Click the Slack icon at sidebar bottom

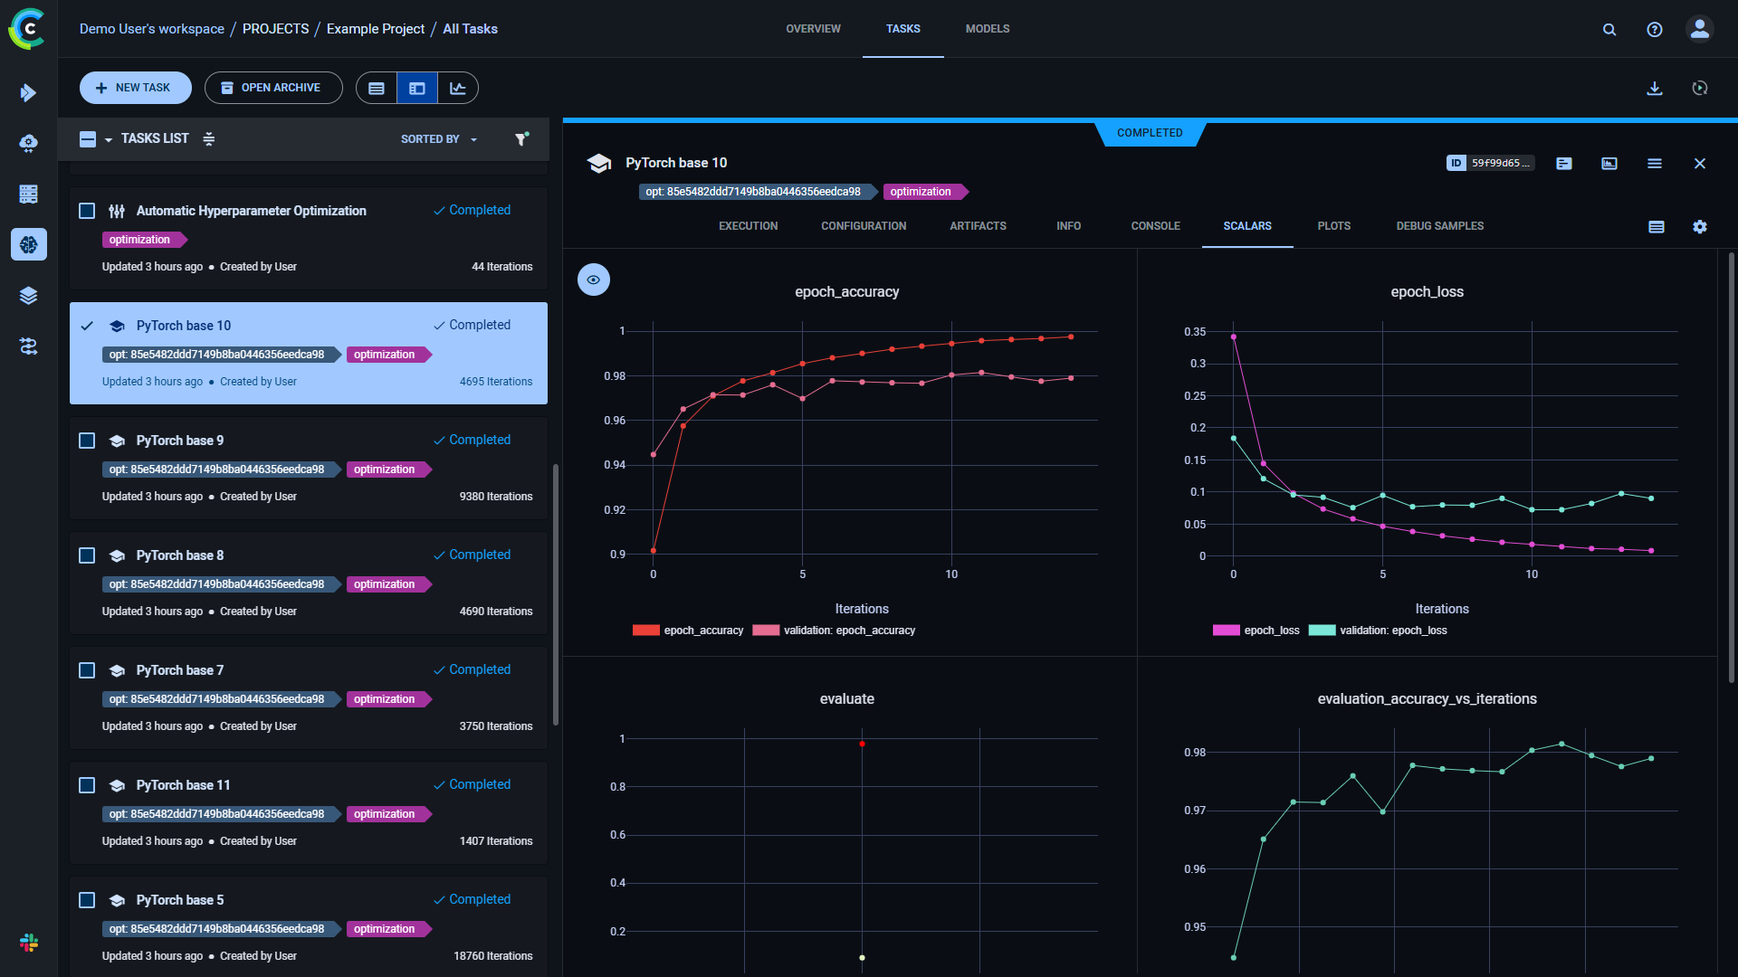click(x=28, y=943)
